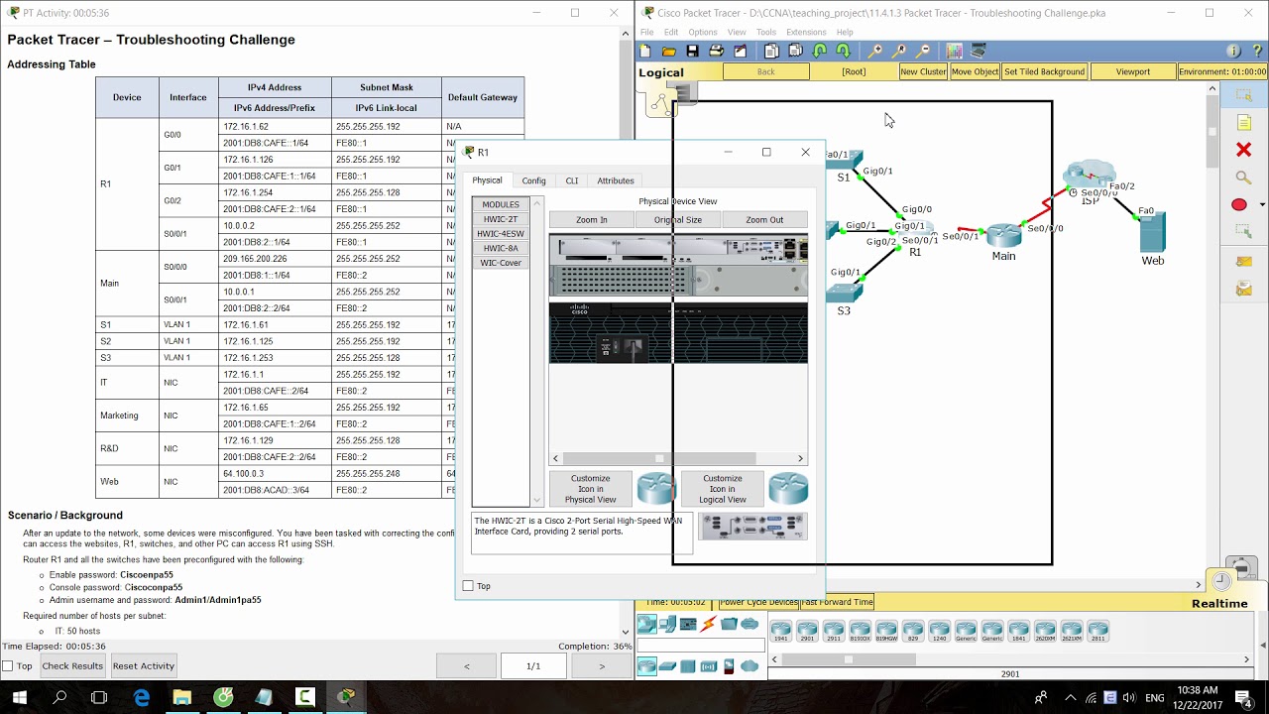Screen dimensions: 1269x714
Task: Open the Custom Devices dialog icon
Action: [978, 51]
